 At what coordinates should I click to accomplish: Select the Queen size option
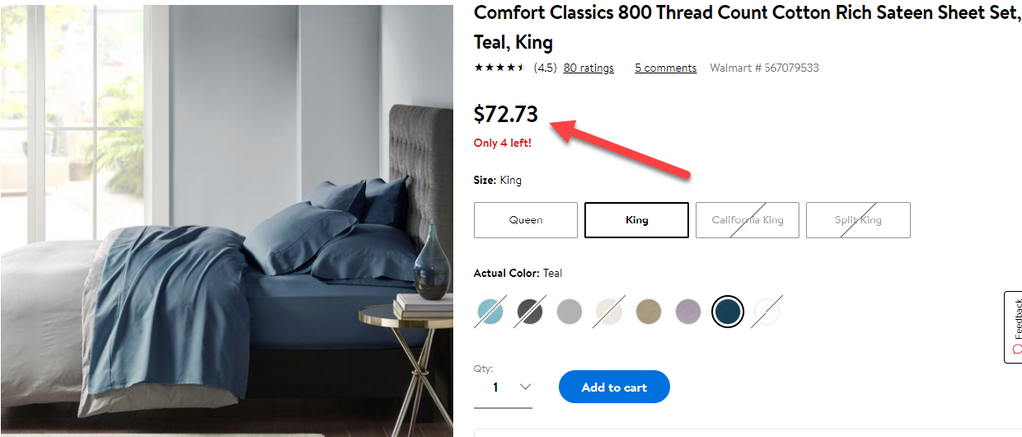525,220
